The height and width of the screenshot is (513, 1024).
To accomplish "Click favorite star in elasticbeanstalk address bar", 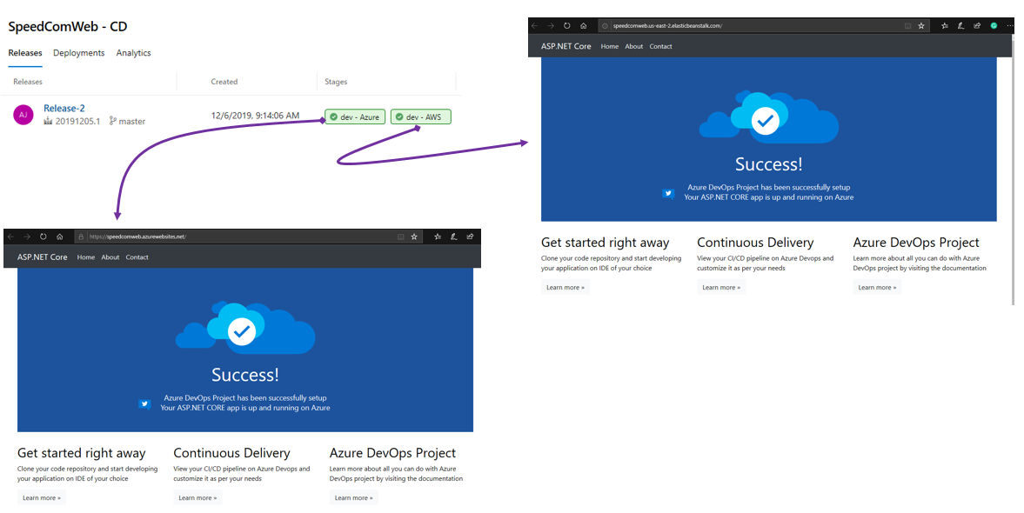I will point(921,26).
